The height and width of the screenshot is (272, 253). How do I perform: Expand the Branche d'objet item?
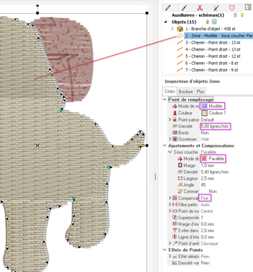pos(173,29)
